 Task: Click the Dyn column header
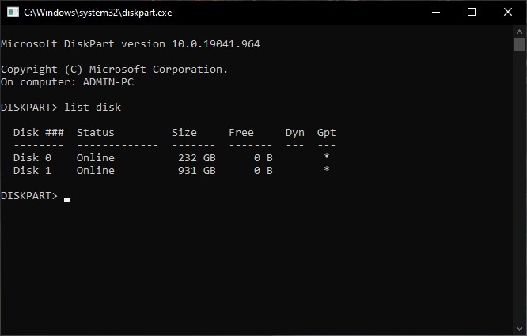pos(295,132)
